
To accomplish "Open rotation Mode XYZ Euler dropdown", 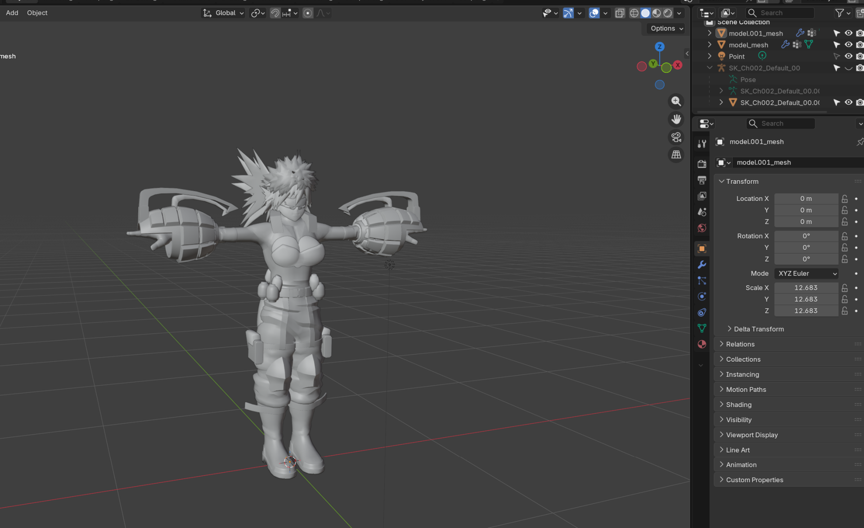I will tap(806, 274).
